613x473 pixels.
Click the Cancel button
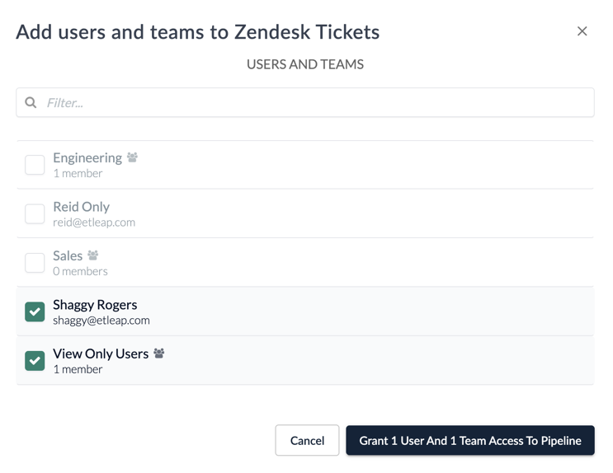tap(307, 441)
